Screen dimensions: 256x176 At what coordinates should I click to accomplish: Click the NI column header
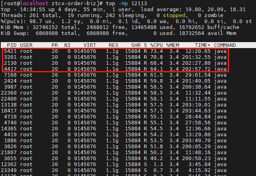tap(67, 45)
